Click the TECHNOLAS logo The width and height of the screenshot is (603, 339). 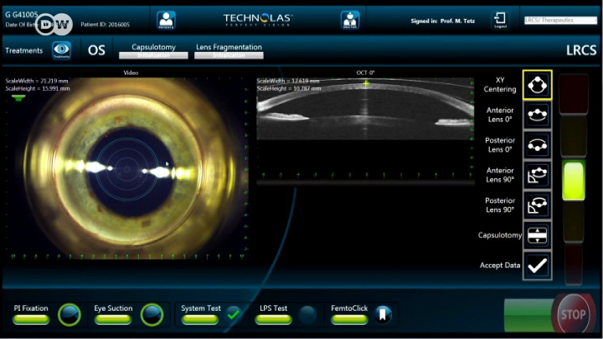[x=258, y=20]
